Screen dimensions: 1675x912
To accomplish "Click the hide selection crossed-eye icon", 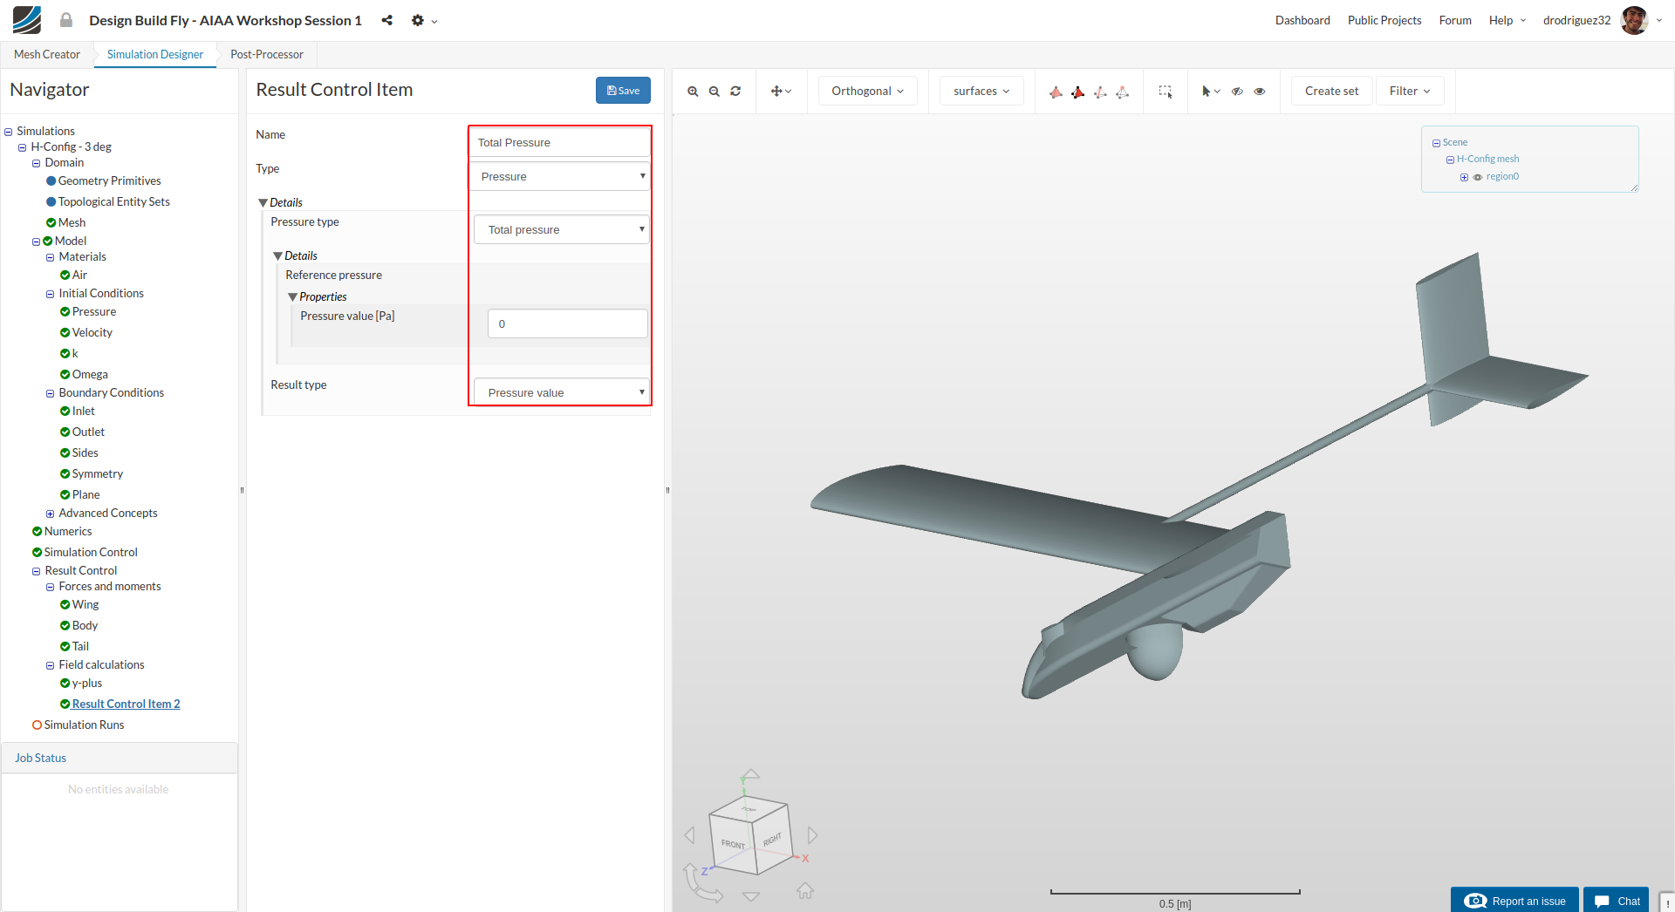I will click(1237, 92).
